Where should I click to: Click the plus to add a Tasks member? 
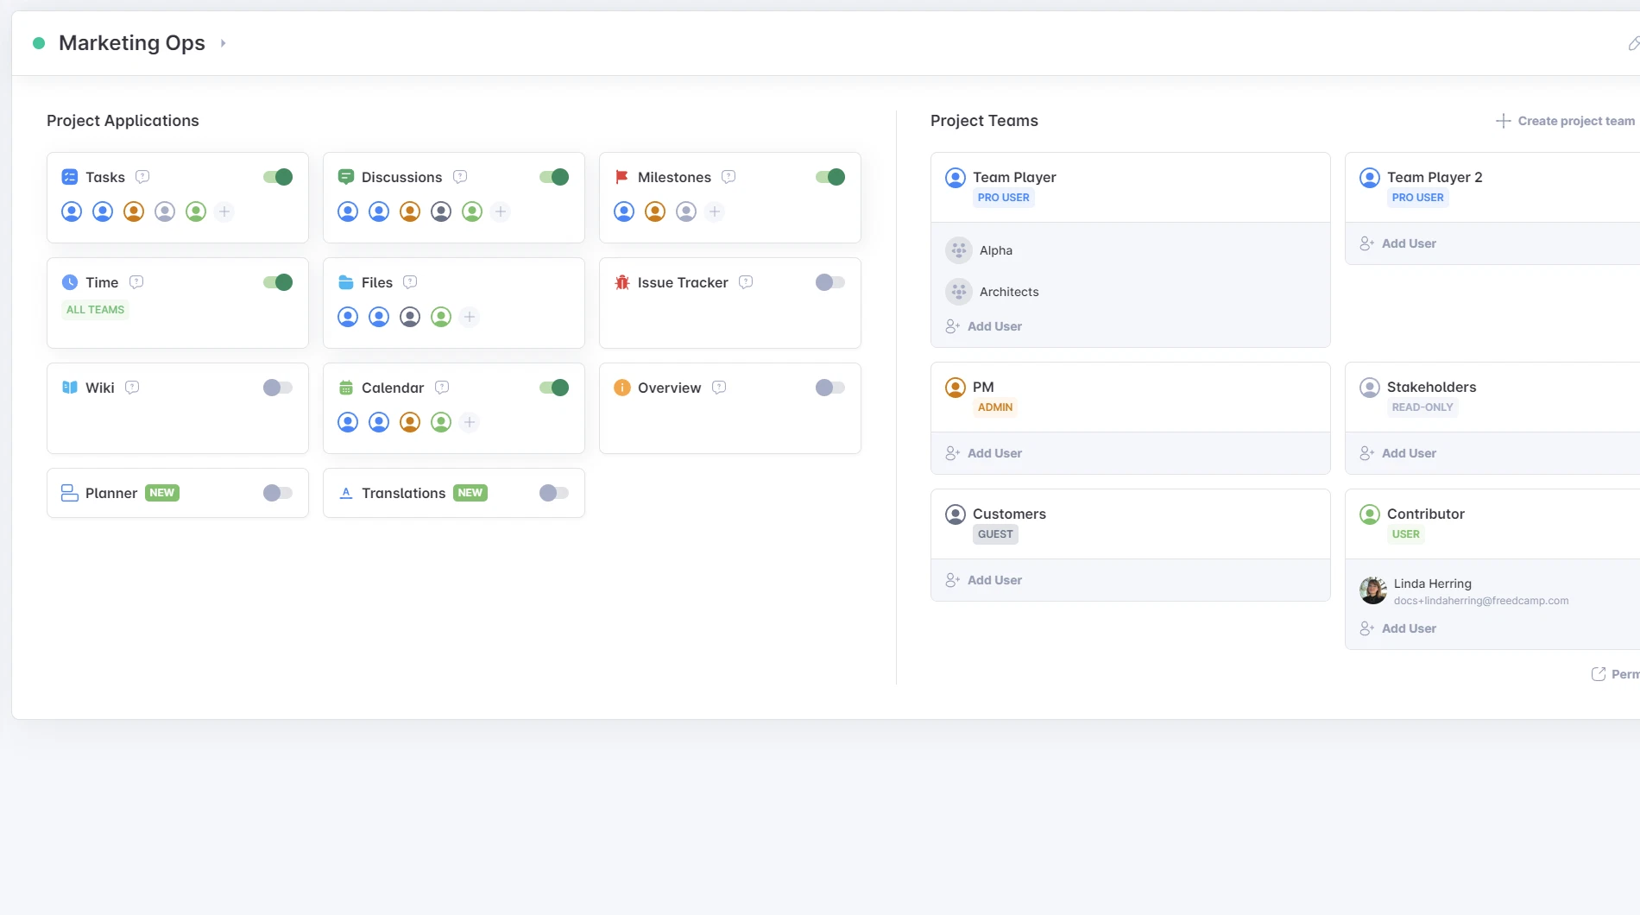pos(224,211)
